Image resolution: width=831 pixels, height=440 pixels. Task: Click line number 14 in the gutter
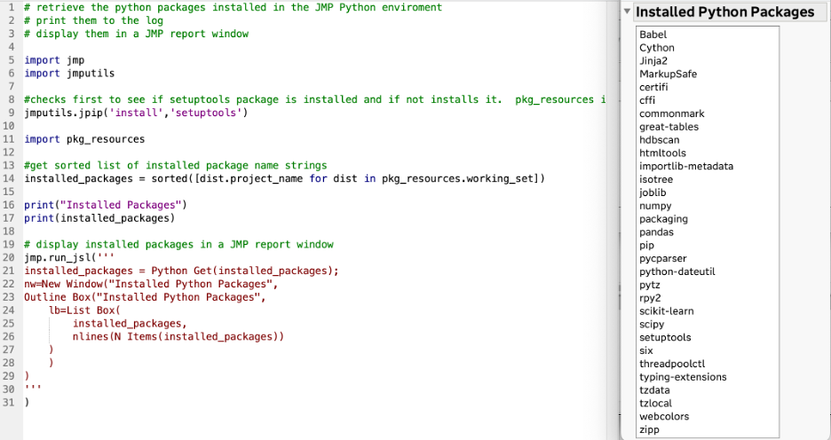(10, 179)
